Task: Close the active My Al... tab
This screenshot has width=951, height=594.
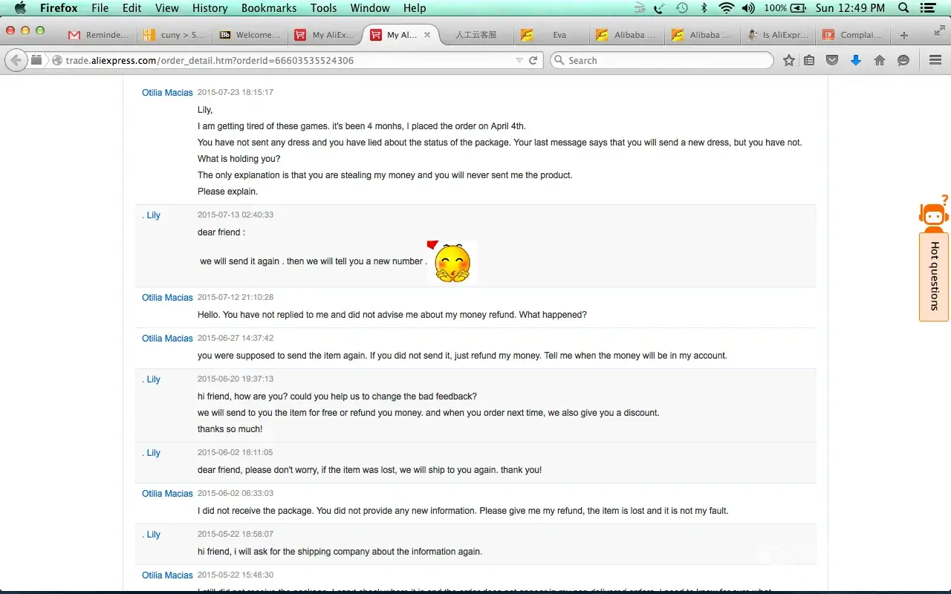Action: pos(427,35)
